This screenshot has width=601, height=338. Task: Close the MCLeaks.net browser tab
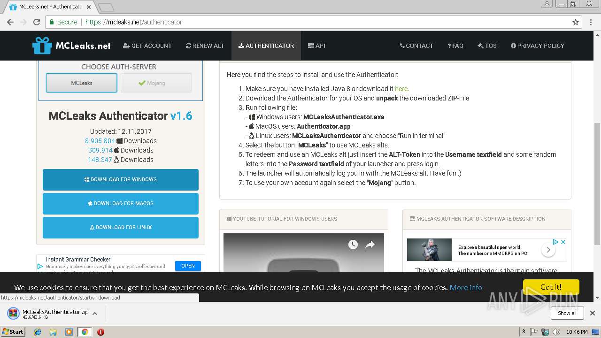coord(89,7)
